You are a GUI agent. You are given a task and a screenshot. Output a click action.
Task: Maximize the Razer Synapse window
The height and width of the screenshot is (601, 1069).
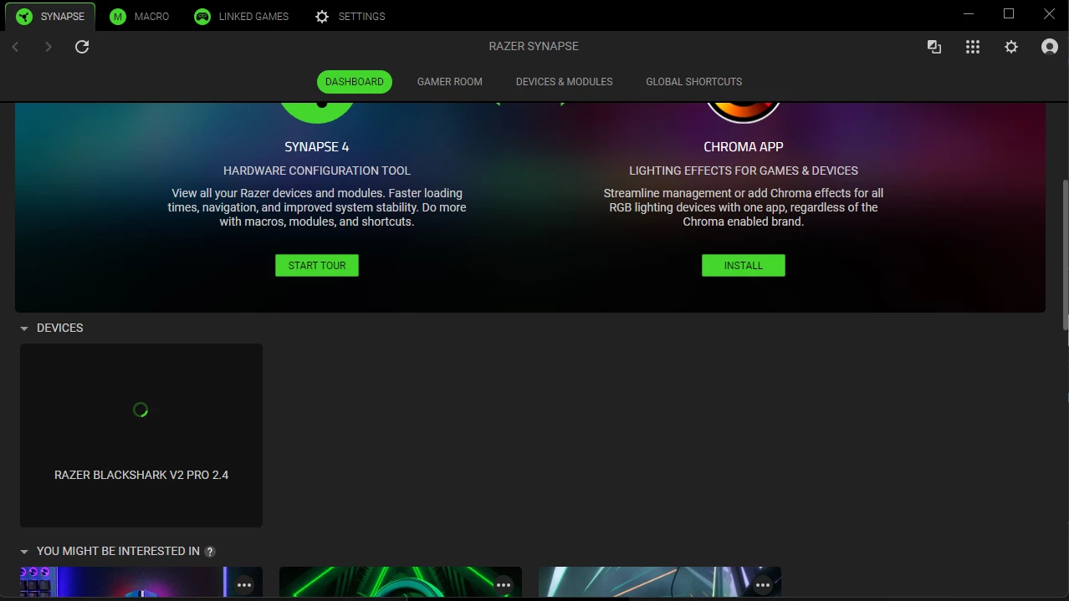point(1009,14)
